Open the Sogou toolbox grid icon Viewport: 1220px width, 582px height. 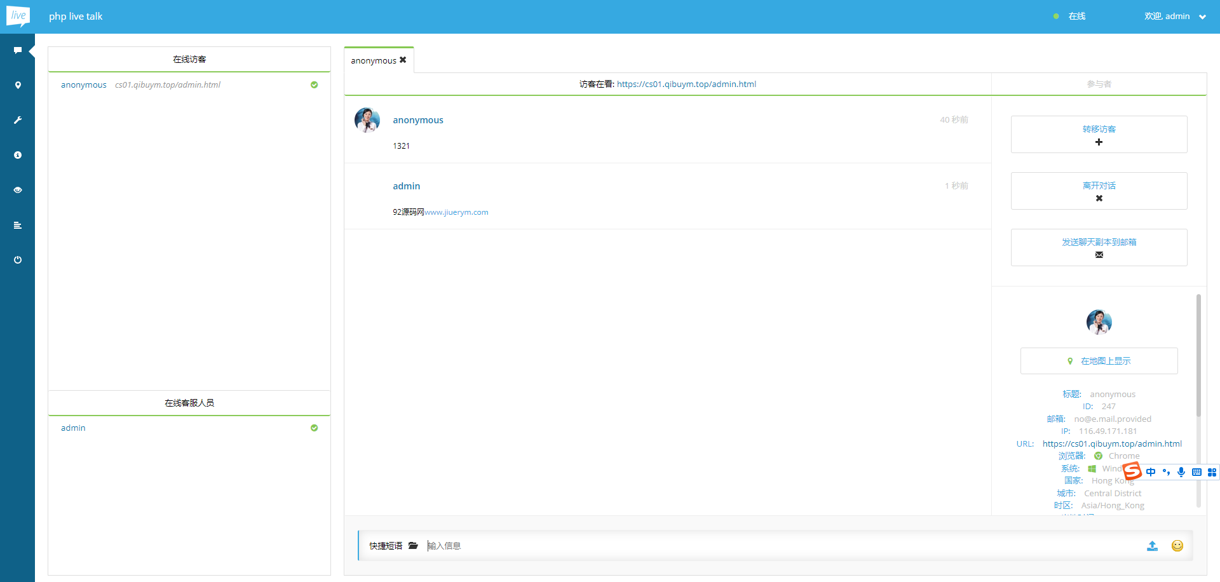point(1212,472)
